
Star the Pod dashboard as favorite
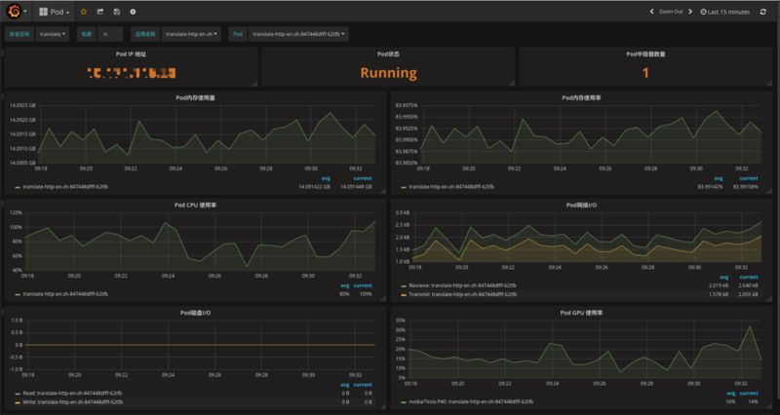pos(84,12)
